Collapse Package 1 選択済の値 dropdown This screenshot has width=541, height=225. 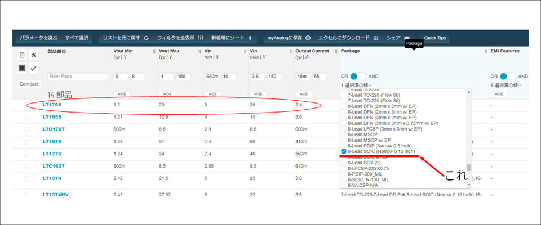(x=356, y=85)
